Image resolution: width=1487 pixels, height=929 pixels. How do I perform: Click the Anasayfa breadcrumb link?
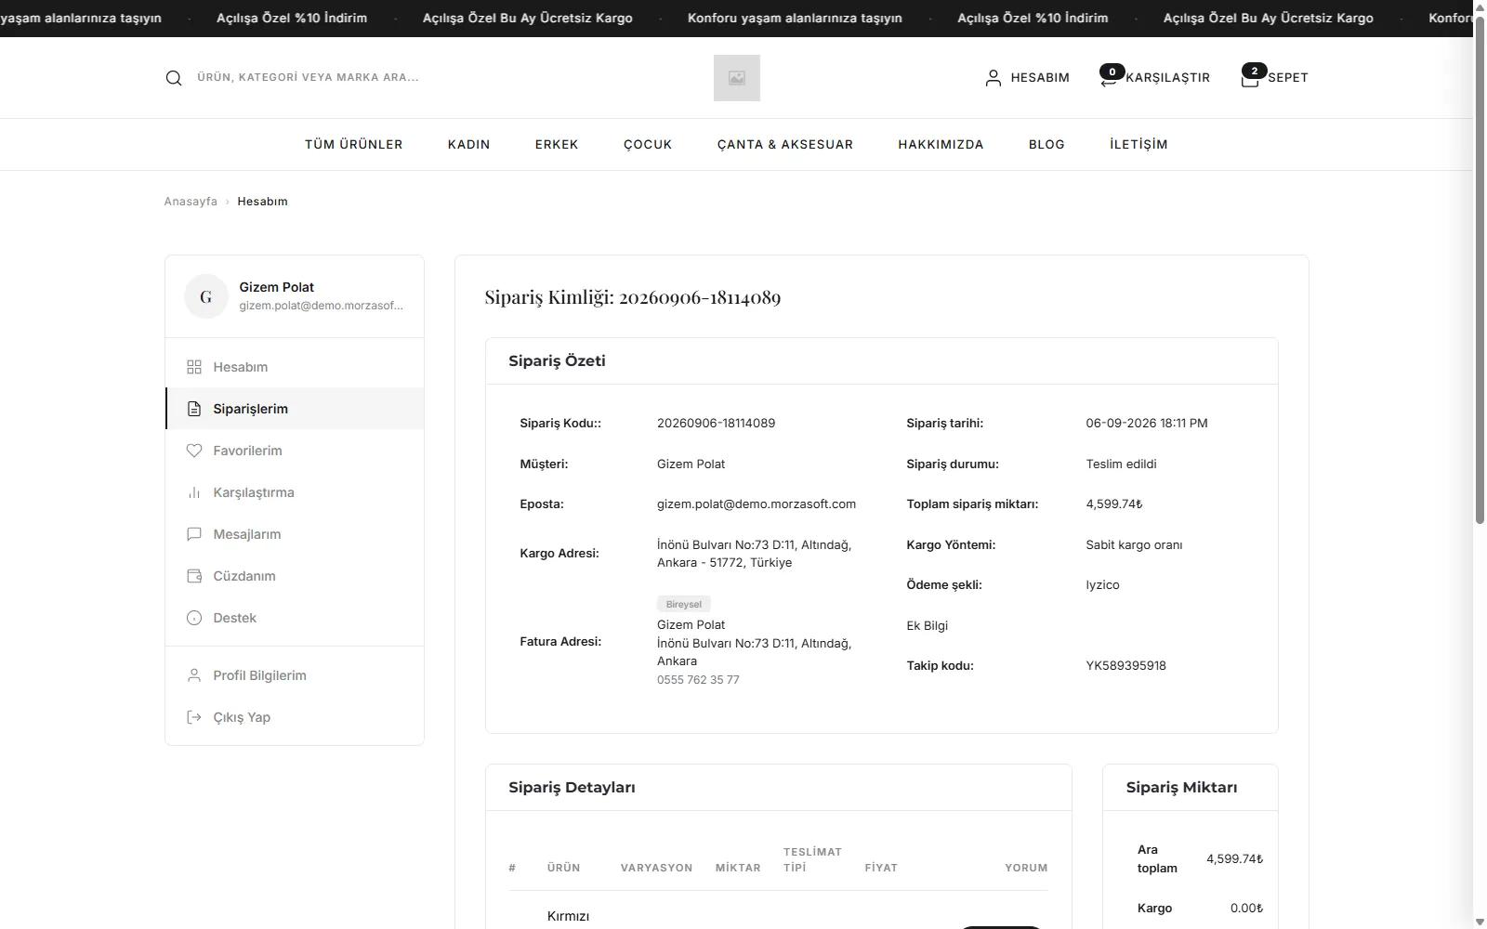pos(191,202)
